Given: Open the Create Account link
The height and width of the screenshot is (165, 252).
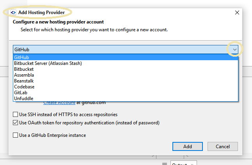Looking at the screenshot, I should pos(59,103).
